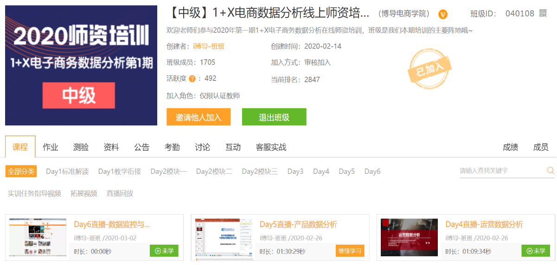
Task: Click the QR code icon beside class ID
Action: coord(543,13)
